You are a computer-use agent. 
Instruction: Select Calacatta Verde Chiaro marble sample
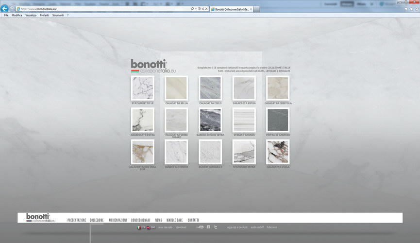(x=176, y=120)
